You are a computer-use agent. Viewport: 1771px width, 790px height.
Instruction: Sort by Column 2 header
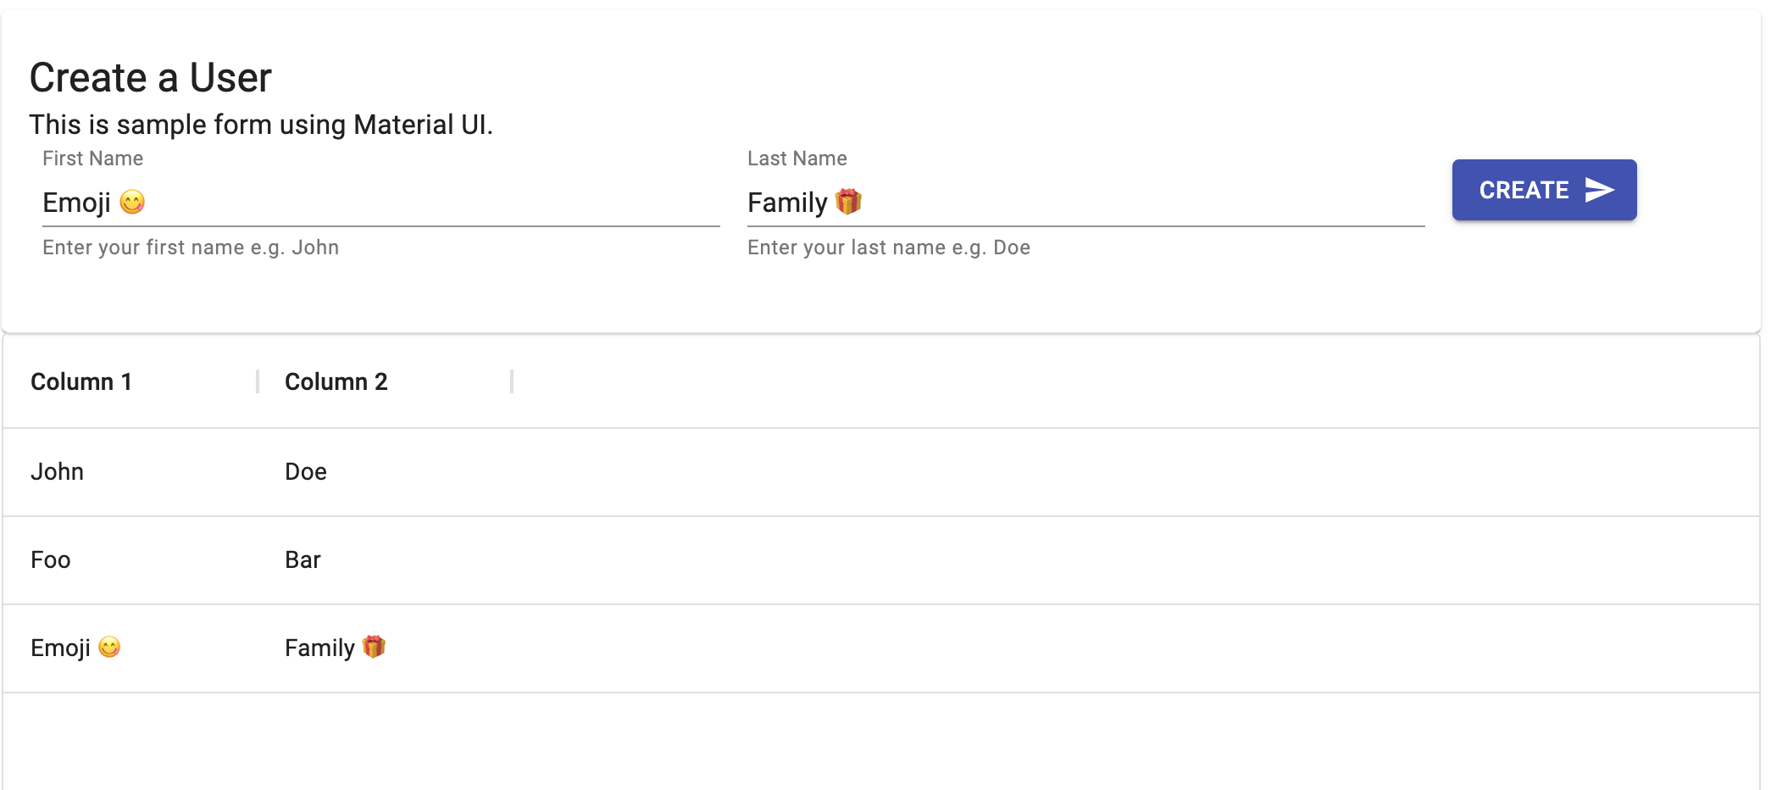(x=336, y=381)
